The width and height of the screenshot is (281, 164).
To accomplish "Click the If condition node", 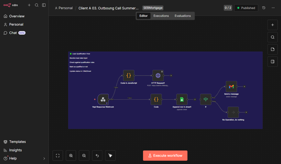I will click(x=206, y=99).
